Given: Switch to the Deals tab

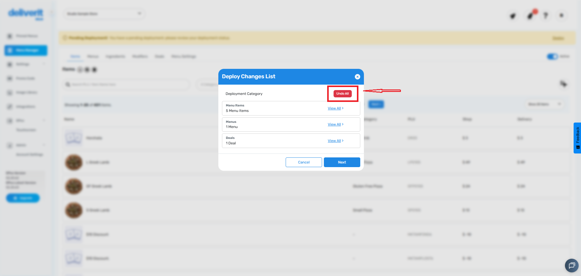Looking at the screenshot, I should click(160, 56).
